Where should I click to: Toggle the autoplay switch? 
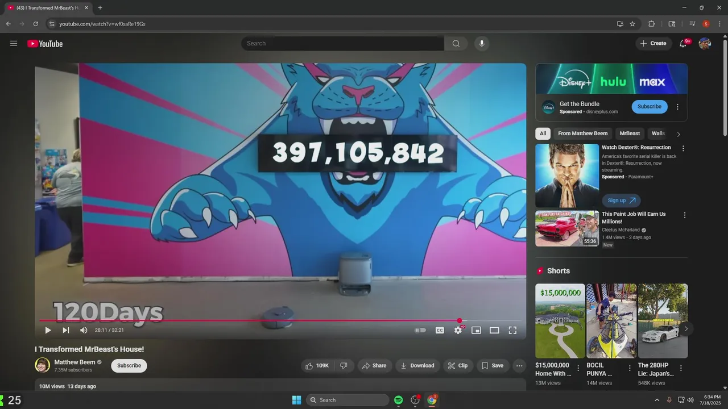pyautogui.click(x=420, y=330)
